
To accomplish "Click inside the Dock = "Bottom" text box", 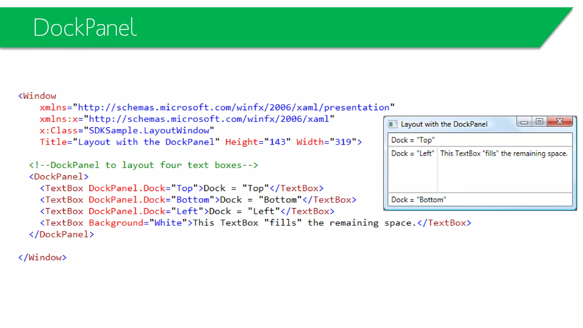I will 480,200.
